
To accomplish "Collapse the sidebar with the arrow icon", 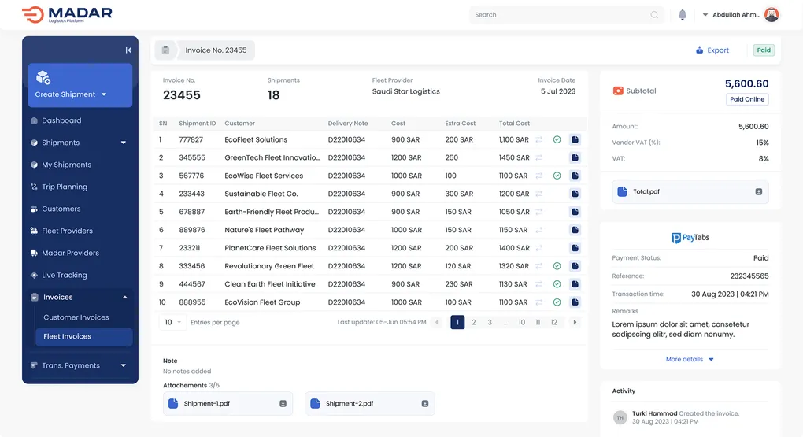I will click(128, 50).
